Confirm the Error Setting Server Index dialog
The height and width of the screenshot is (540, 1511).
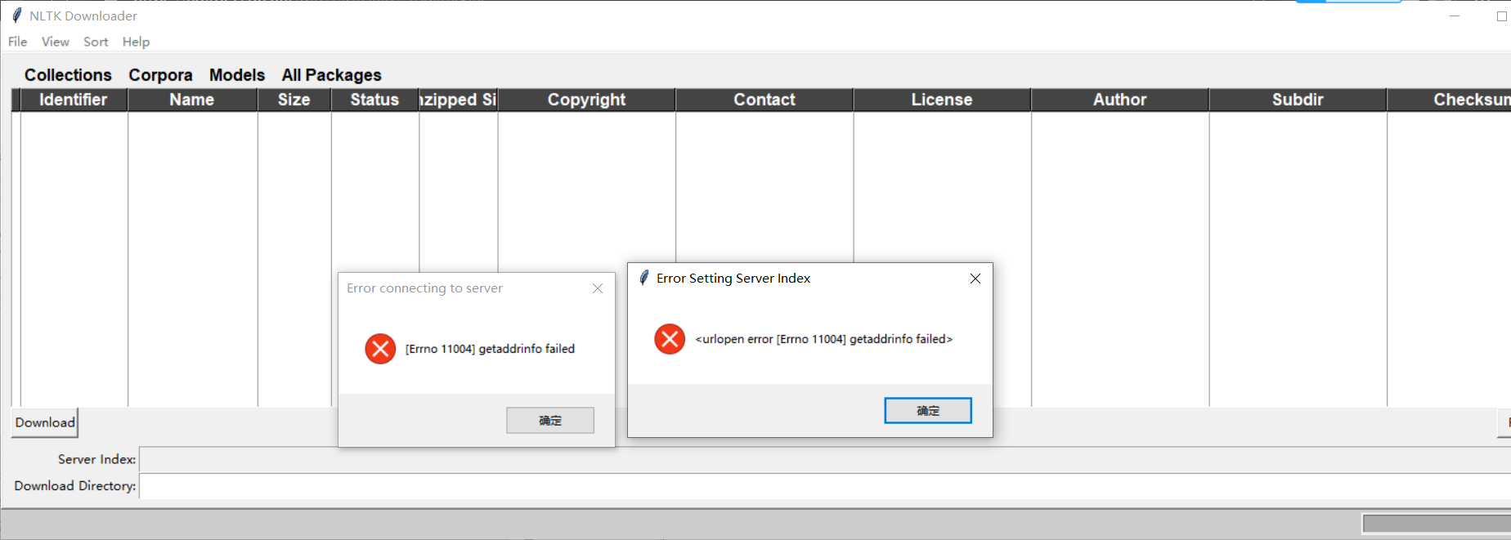pyautogui.click(x=928, y=411)
